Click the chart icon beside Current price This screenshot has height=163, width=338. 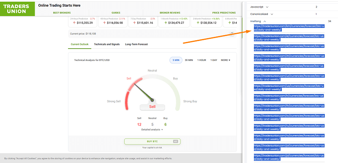coord(232,33)
